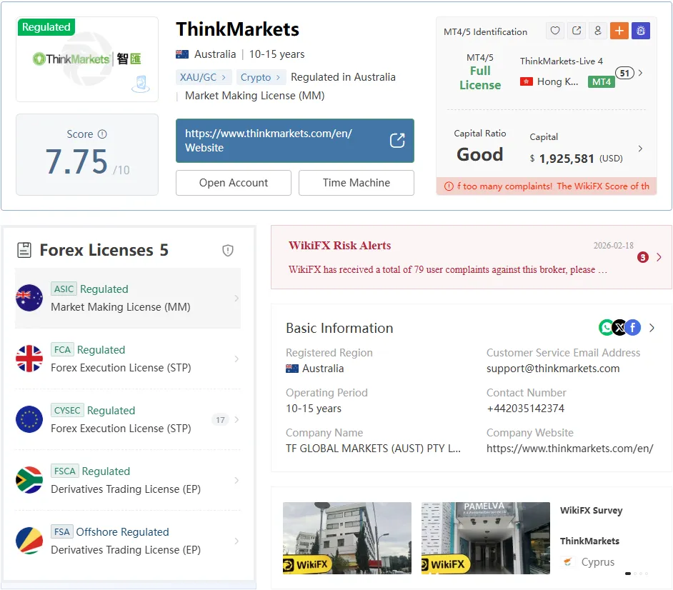
Task: Click Market Making License (MM) in header
Action: [x=254, y=95]
